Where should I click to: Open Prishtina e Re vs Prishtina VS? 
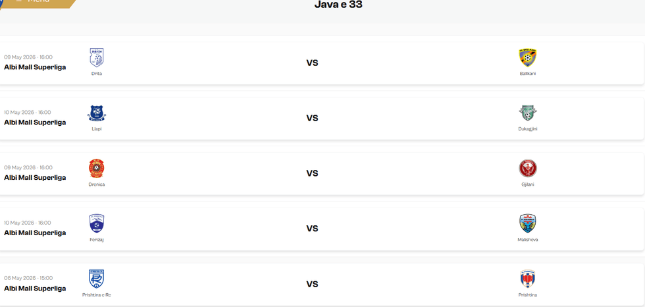312,284
